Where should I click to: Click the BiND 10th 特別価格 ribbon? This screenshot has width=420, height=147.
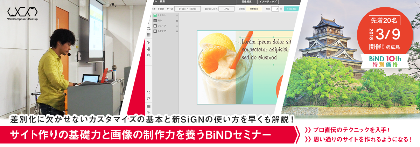(x=385, y=62)
